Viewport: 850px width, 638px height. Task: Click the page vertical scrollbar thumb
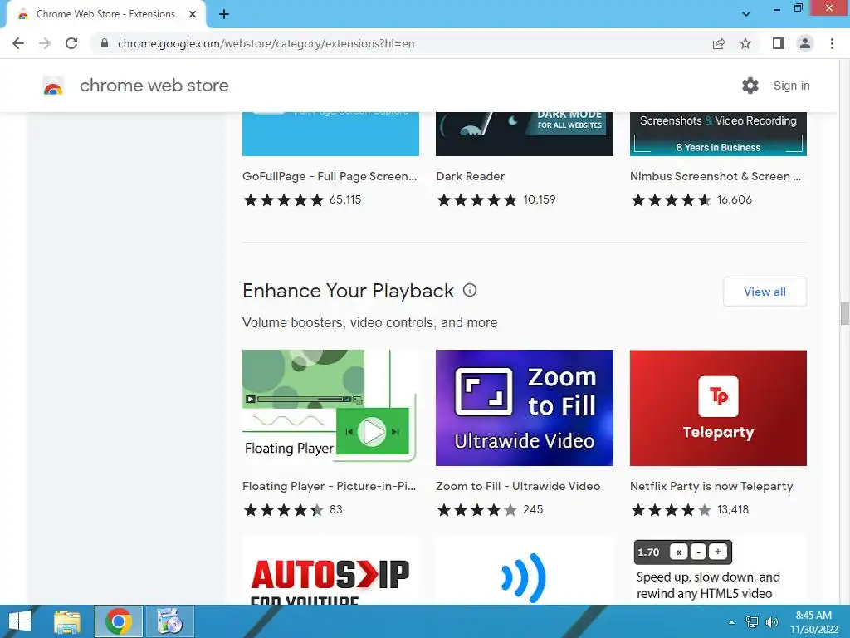coord(844,313)
